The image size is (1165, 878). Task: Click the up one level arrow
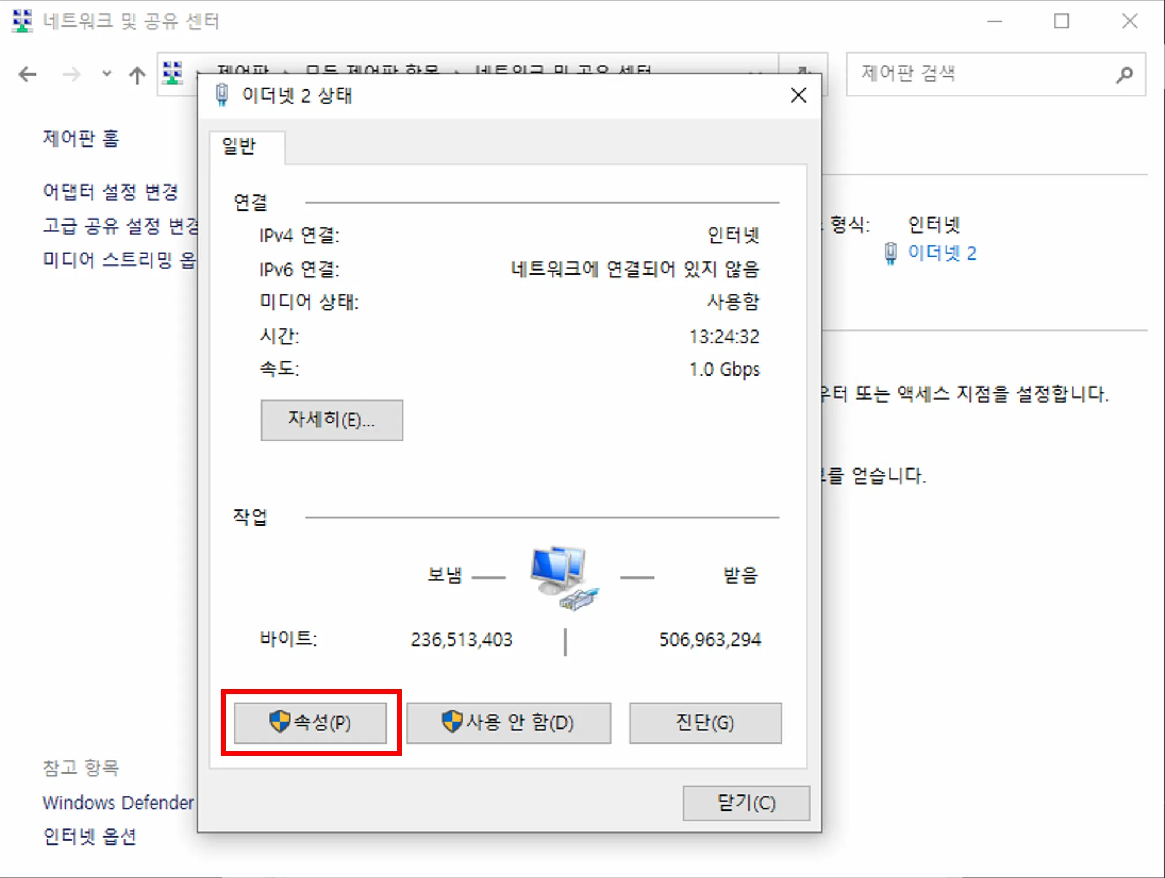[137, 75]
